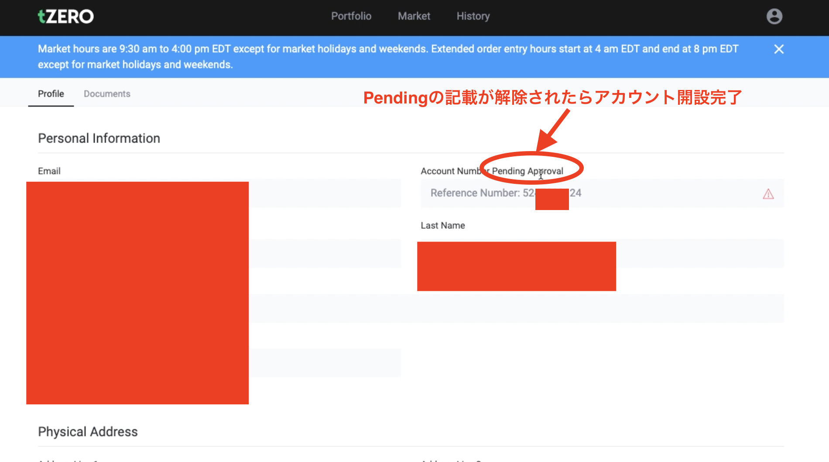Image resolution: width=829 pixels, height=462 pixels.
Task: Select the warning indicator beside Reference Number
Action: pos(768,193)
